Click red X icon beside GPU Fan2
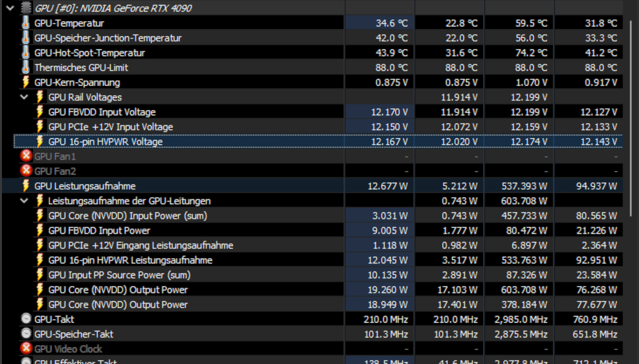Viewport: 639px width, 364px height. click(x=26, y=171)
